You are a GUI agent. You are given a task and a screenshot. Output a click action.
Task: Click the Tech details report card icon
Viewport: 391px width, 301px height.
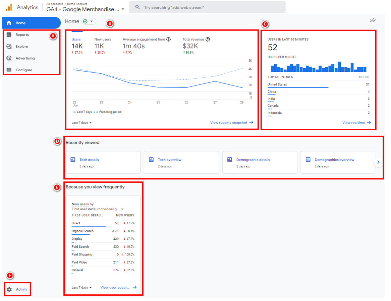coord(73,160)
